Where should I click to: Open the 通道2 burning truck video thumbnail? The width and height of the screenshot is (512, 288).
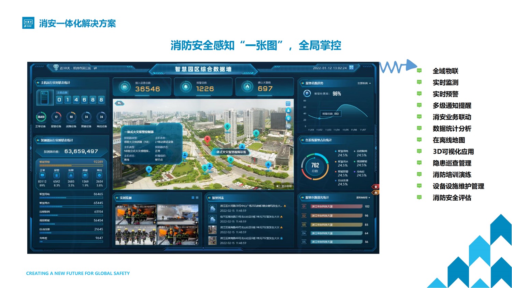tap(178, 214)
